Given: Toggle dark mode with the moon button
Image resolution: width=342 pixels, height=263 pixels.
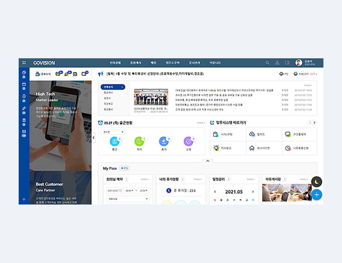Looking at the screenshot, I should [317, 181].
